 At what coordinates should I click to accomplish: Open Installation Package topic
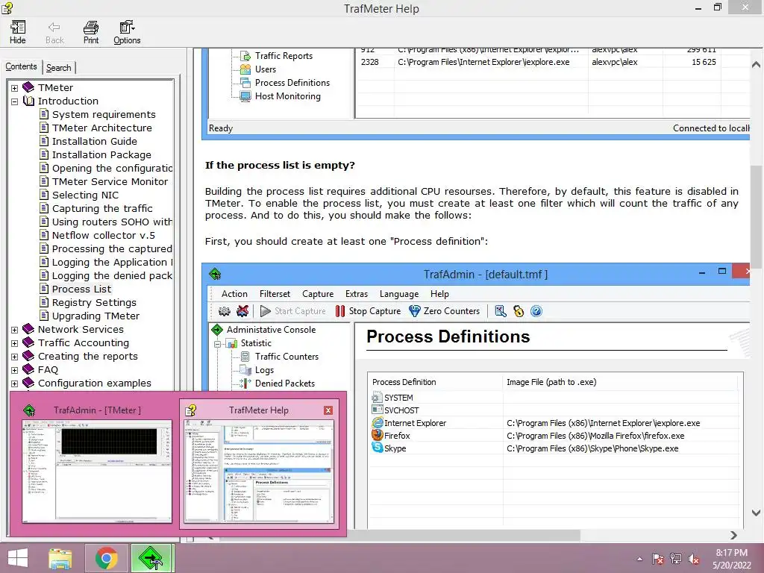[101, 155]
